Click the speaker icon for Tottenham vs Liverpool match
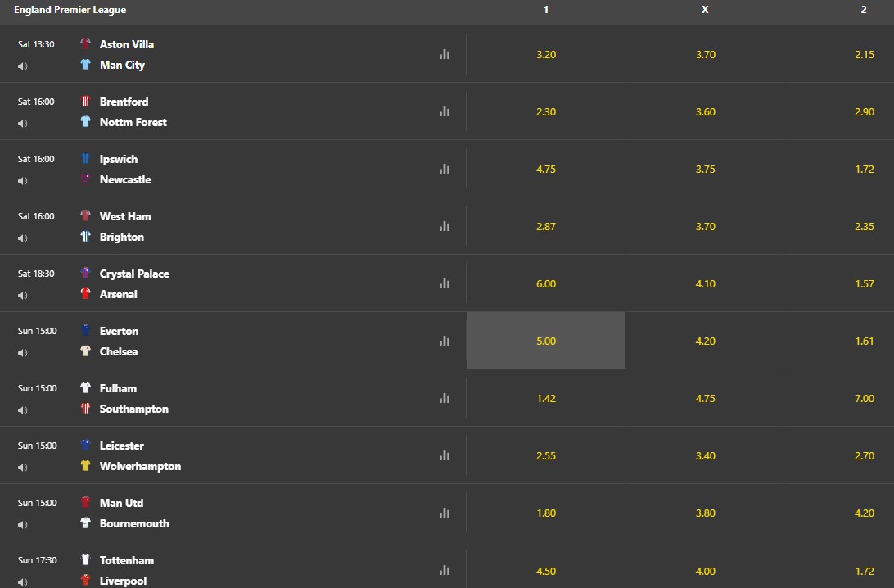The height and width of the screenshot is (588, 894). pos(23,581)
